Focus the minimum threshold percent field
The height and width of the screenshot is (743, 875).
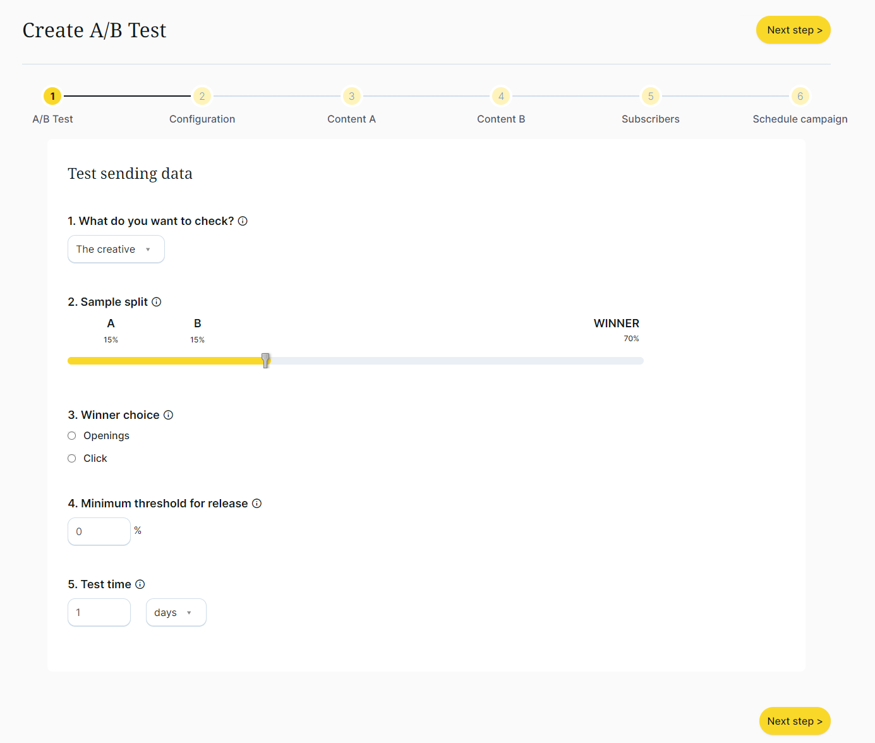tap(99, 532)
